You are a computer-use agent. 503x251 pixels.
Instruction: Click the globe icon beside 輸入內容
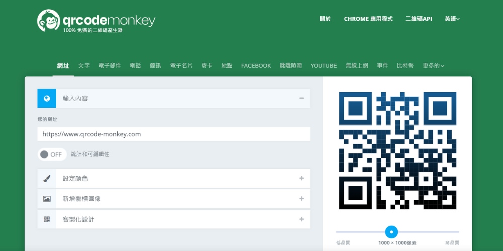pos(47,98)
